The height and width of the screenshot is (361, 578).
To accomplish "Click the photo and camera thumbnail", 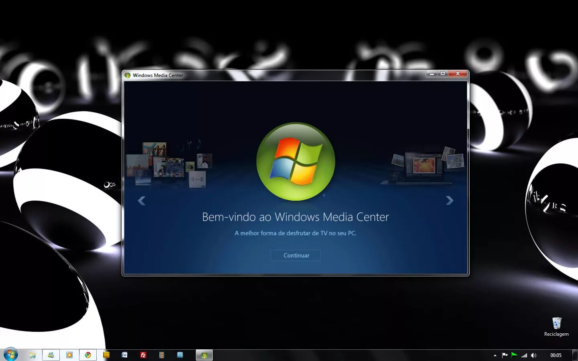I will pyautogui.click(x=422, y=165).
